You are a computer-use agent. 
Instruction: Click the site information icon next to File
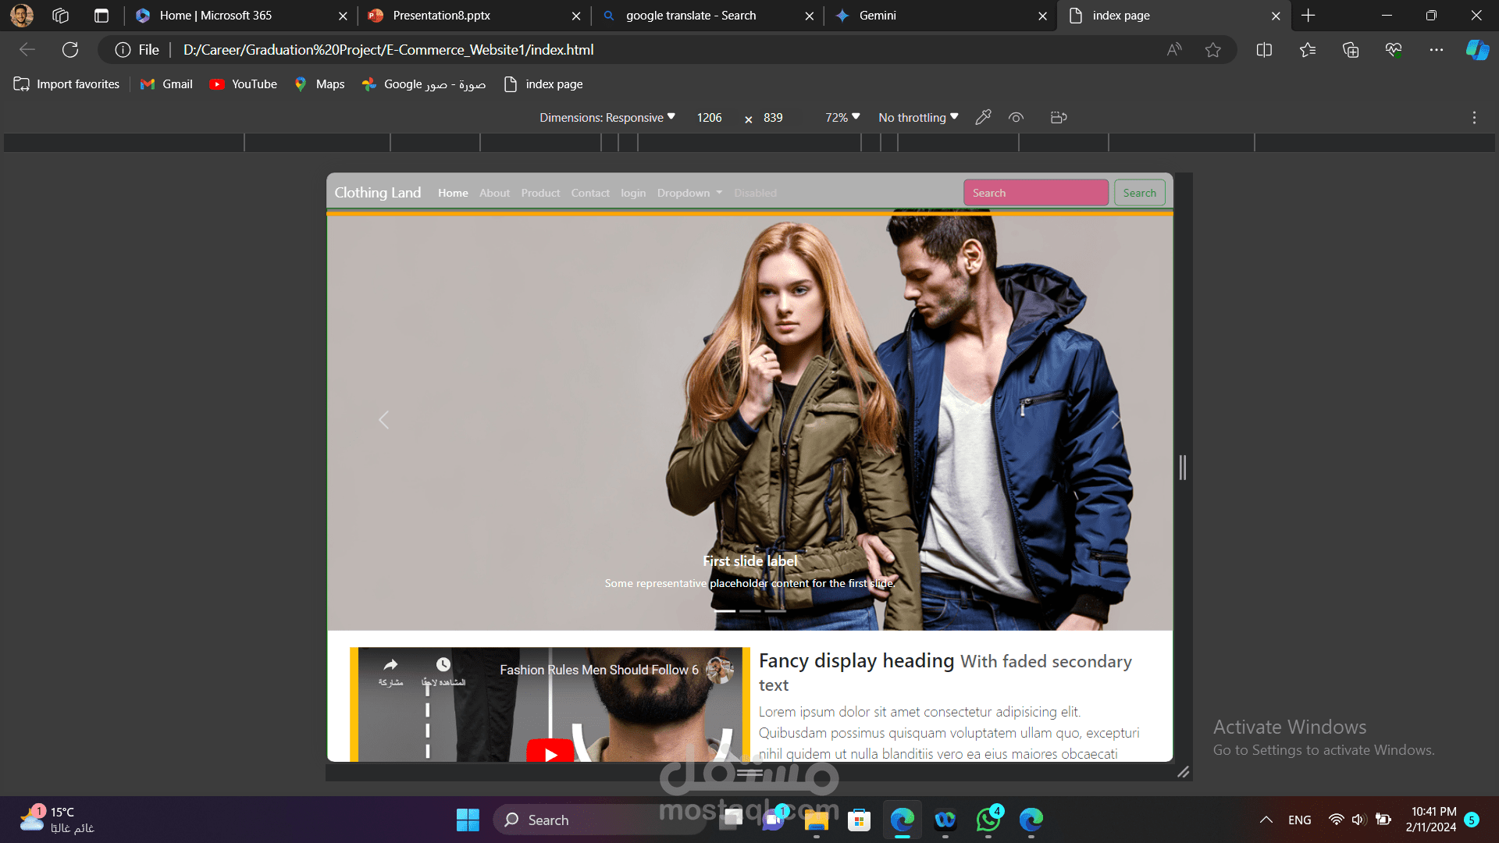tap(123, 50)
